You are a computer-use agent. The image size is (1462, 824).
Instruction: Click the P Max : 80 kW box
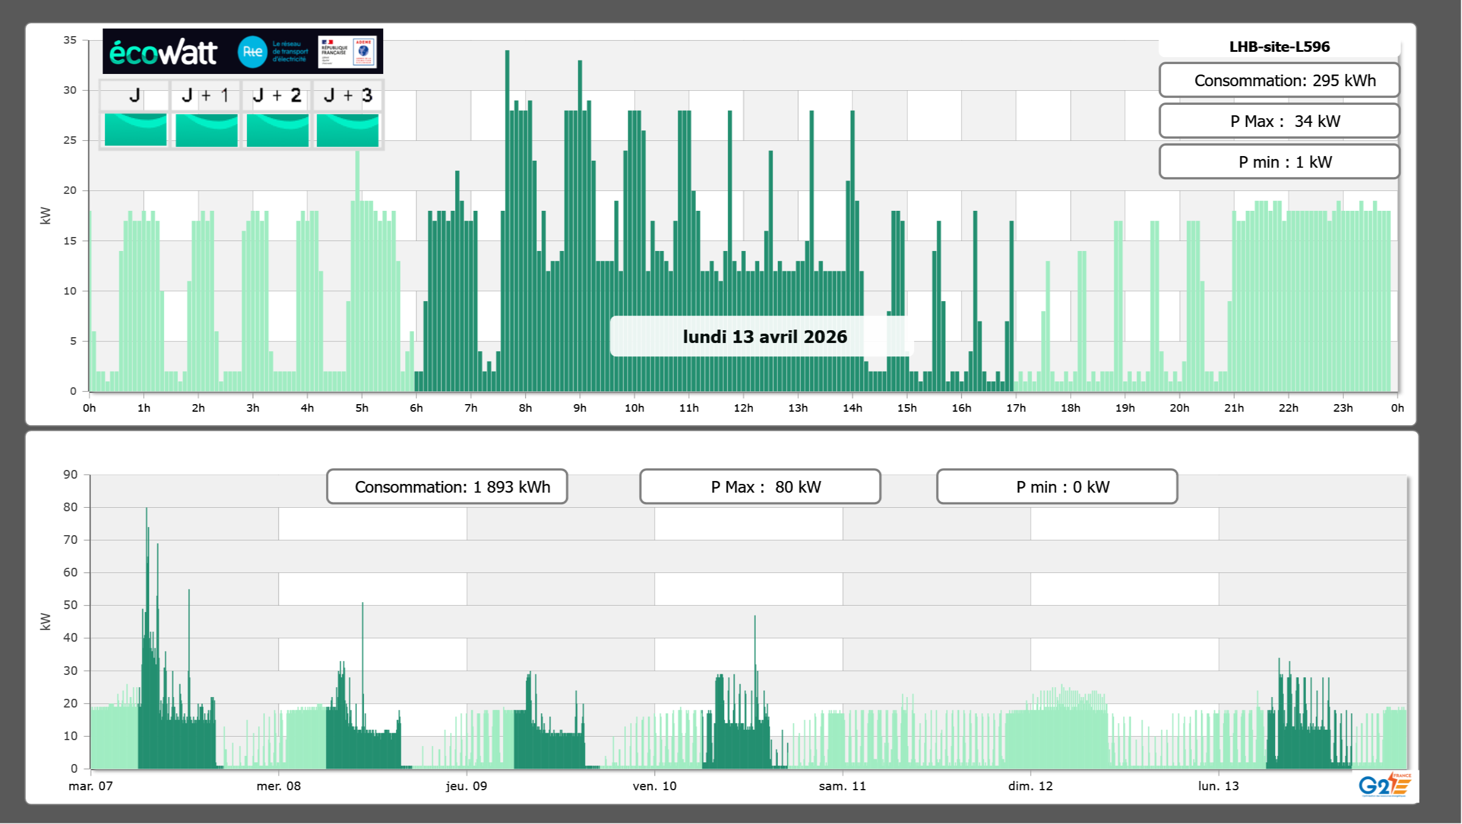[x=760, y=487]
